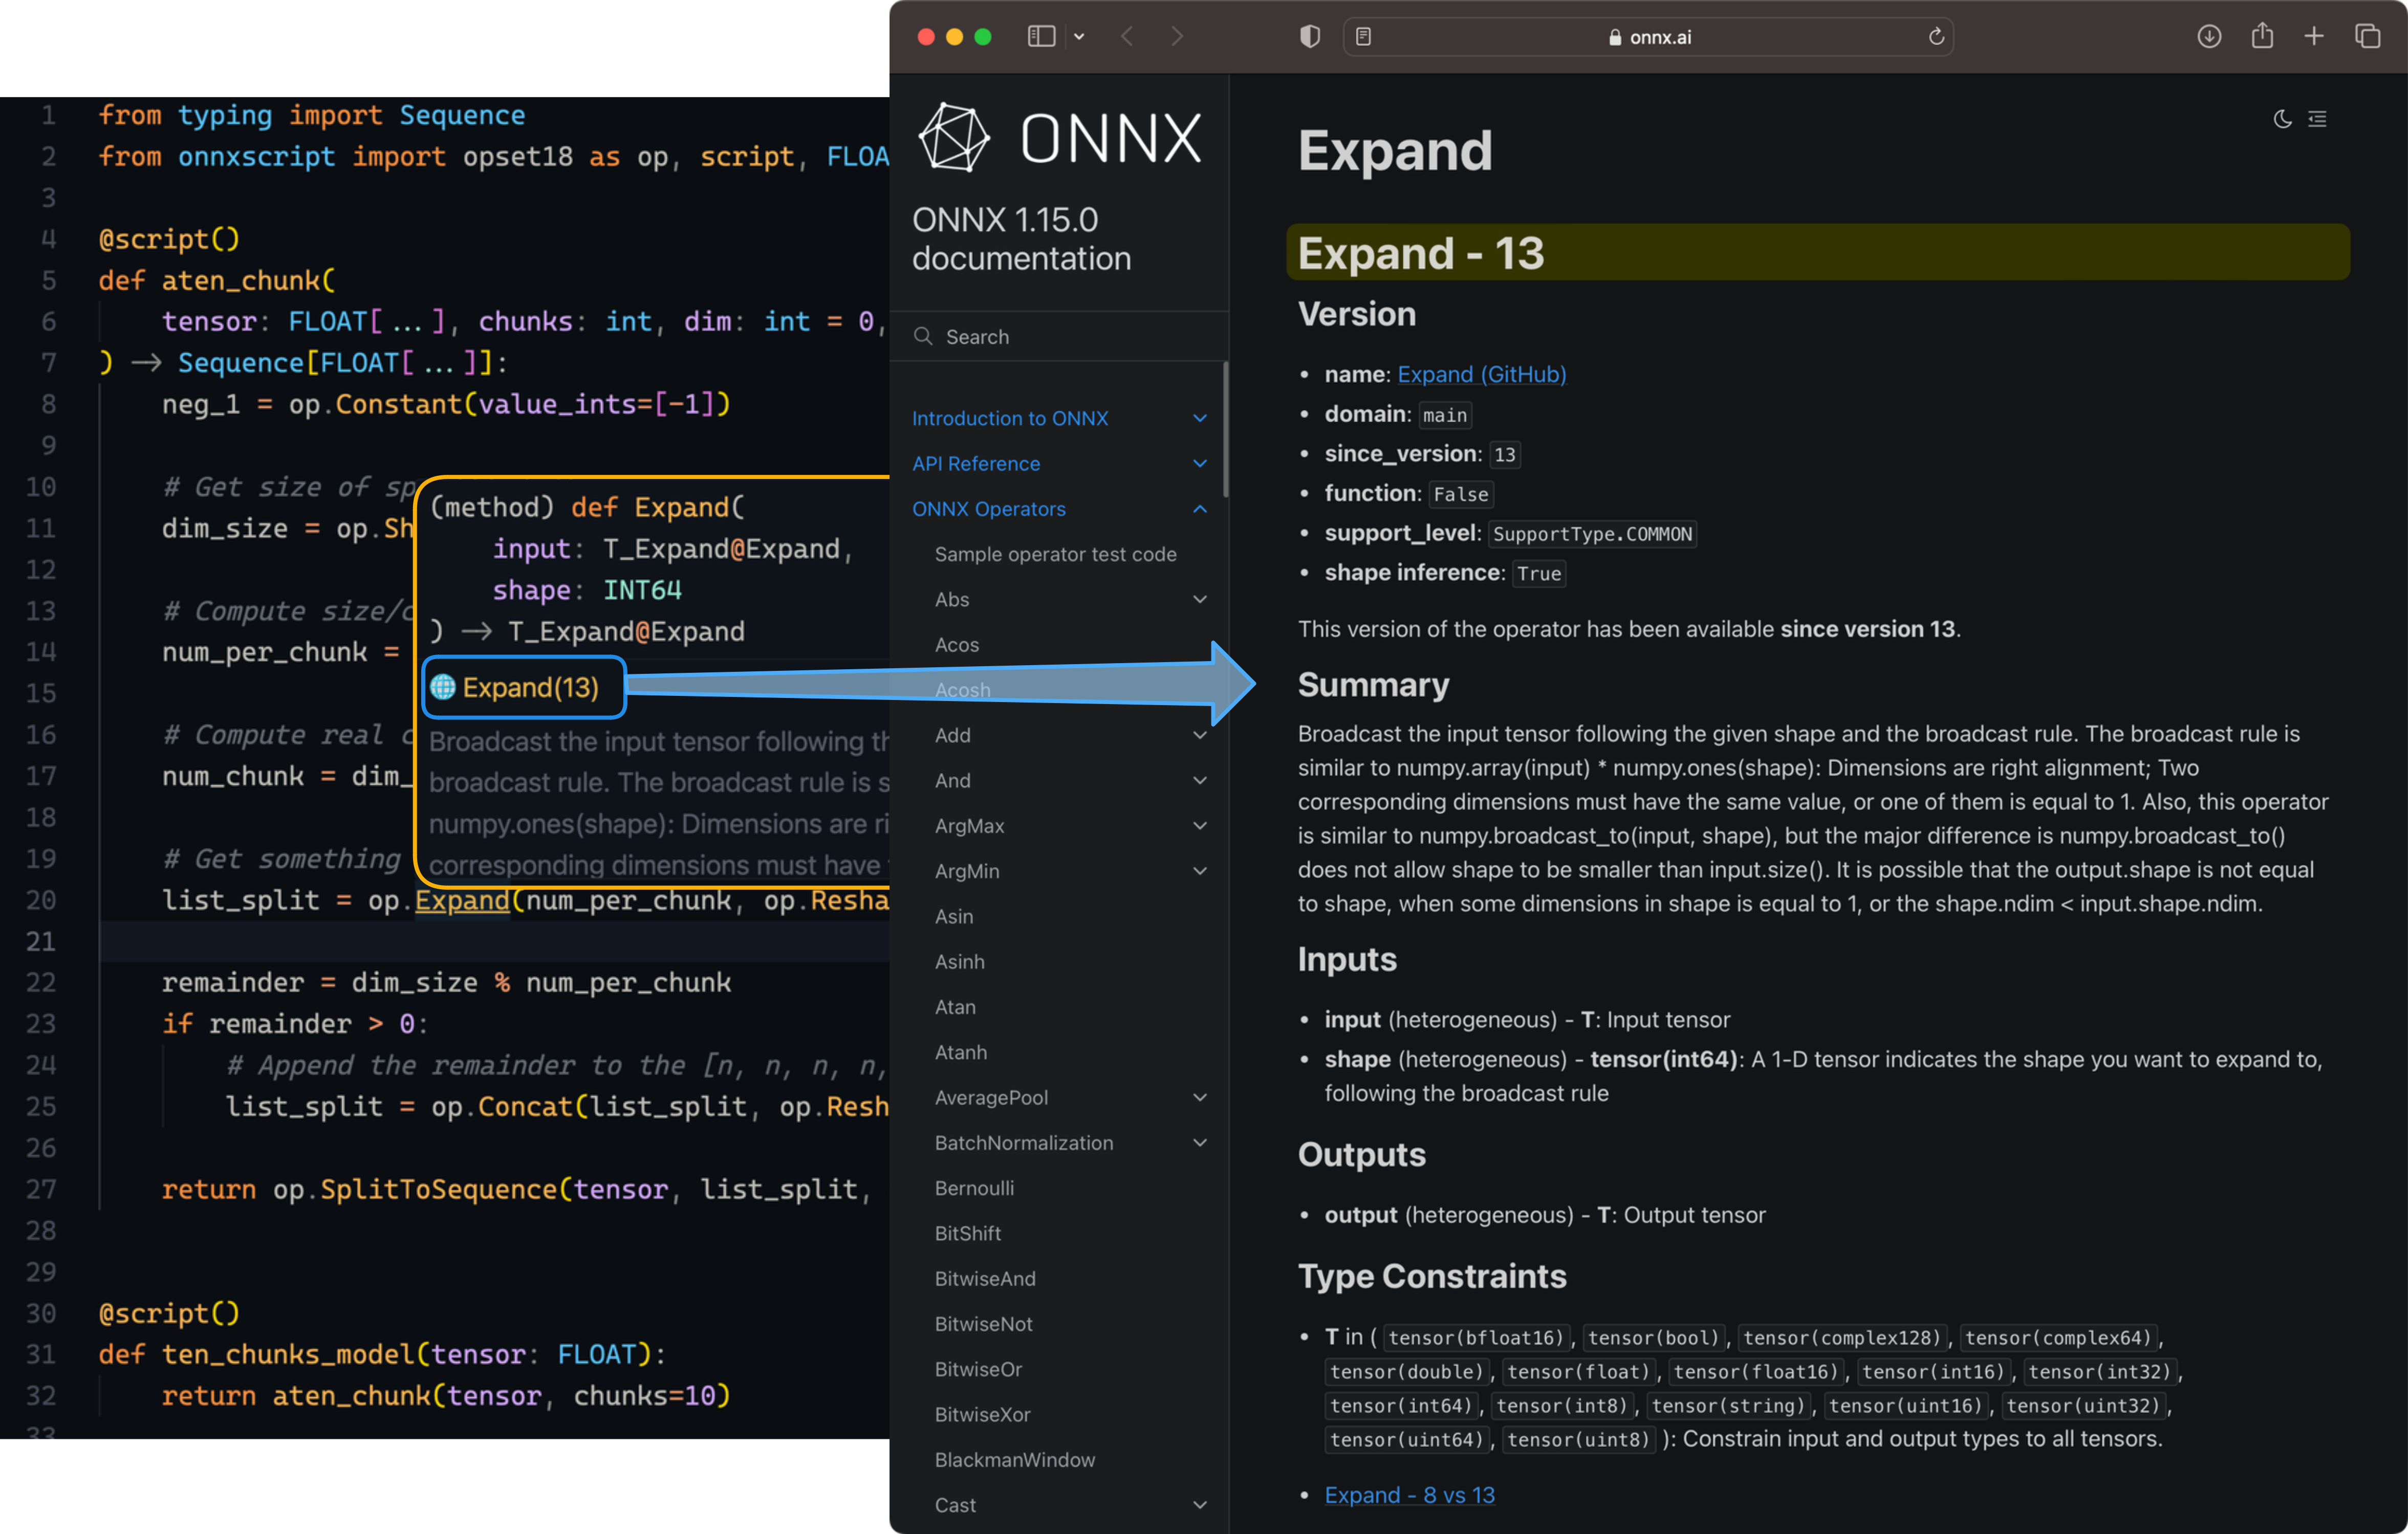Viewport: 2408px width, 1534px height.
Task: Select the BitShift operator in sidebar
Action: 967,1233
